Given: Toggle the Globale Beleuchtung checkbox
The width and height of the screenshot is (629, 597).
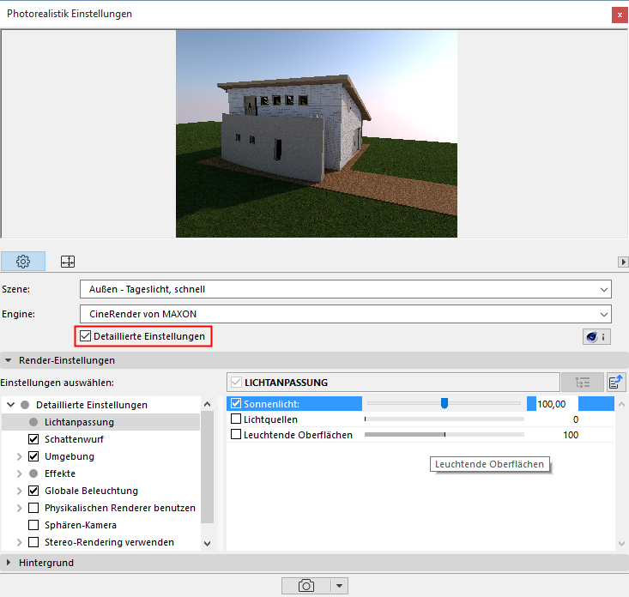Looking at the screenshot, I should click(33, 491).
